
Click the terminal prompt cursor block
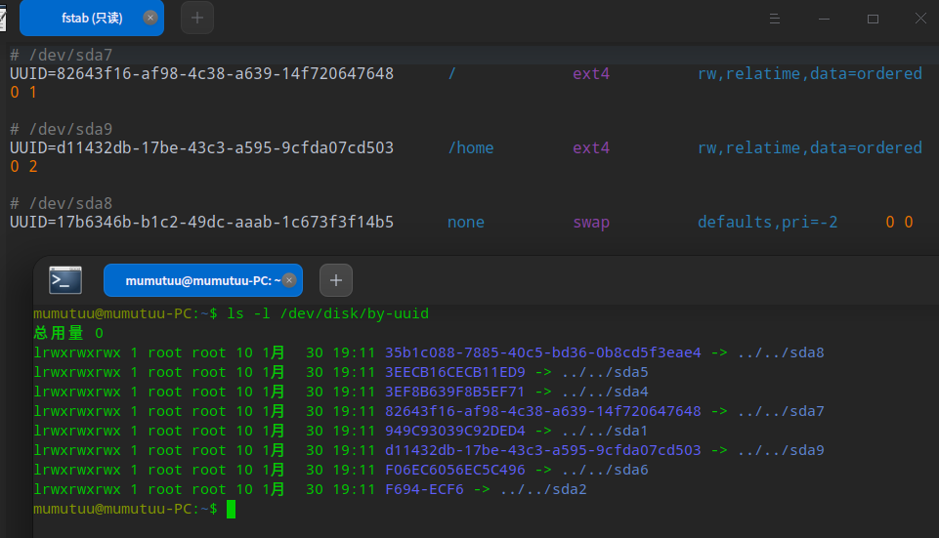pos(231,509)
